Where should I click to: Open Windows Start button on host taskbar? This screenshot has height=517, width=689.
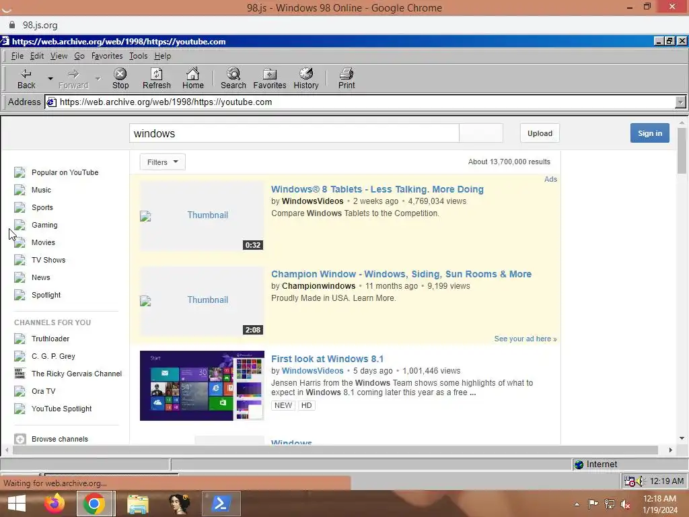click(x=17, y=504)
